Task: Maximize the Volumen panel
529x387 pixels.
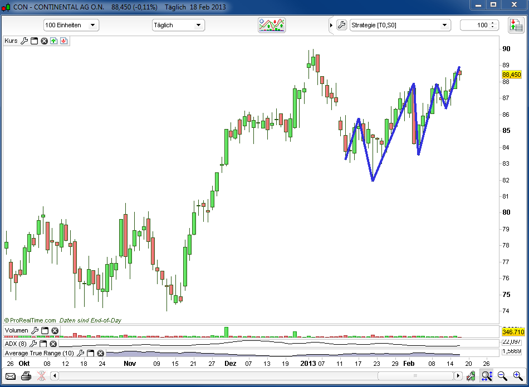Action: point(45,330)
